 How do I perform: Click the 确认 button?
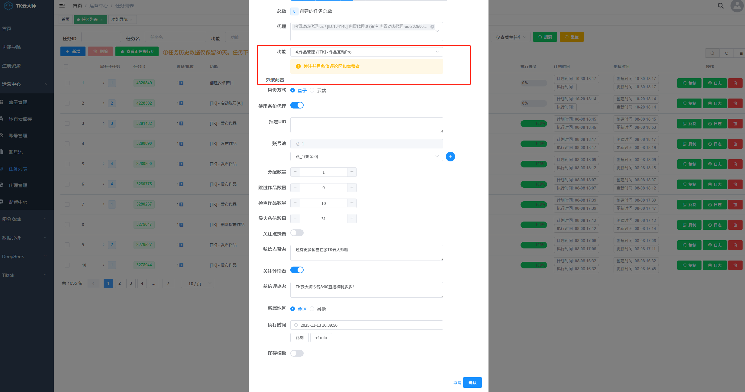click(x=472, y=383)
